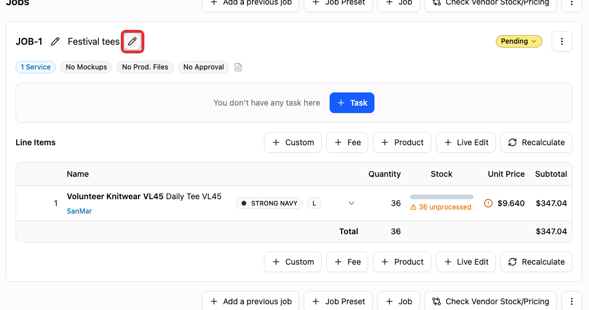Click the Fee button under the line items table
Screen dimensions: 589x310
(347, 262)
